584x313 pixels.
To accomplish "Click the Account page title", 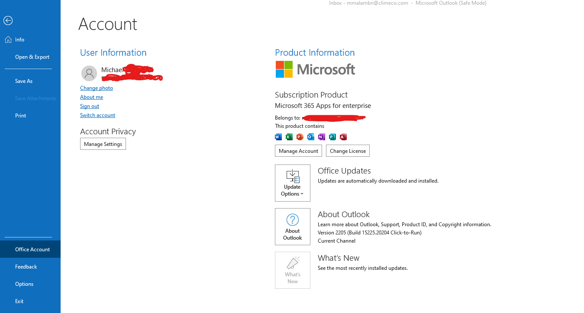I will [x=108, y=24].
